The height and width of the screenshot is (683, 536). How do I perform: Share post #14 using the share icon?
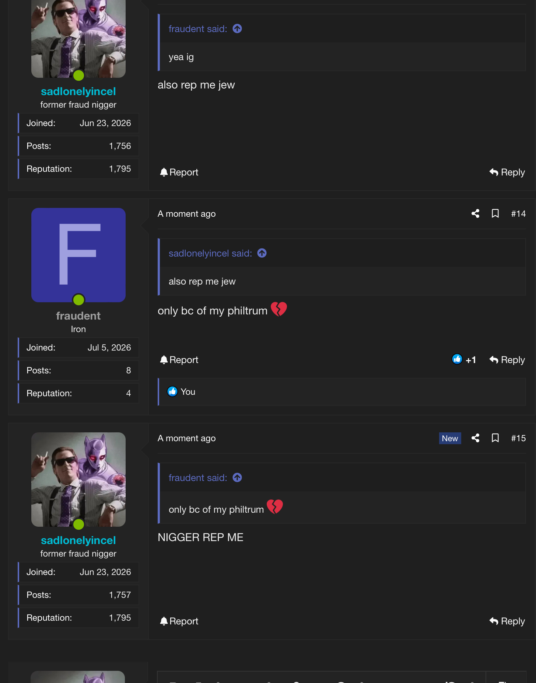coord(475,213)
